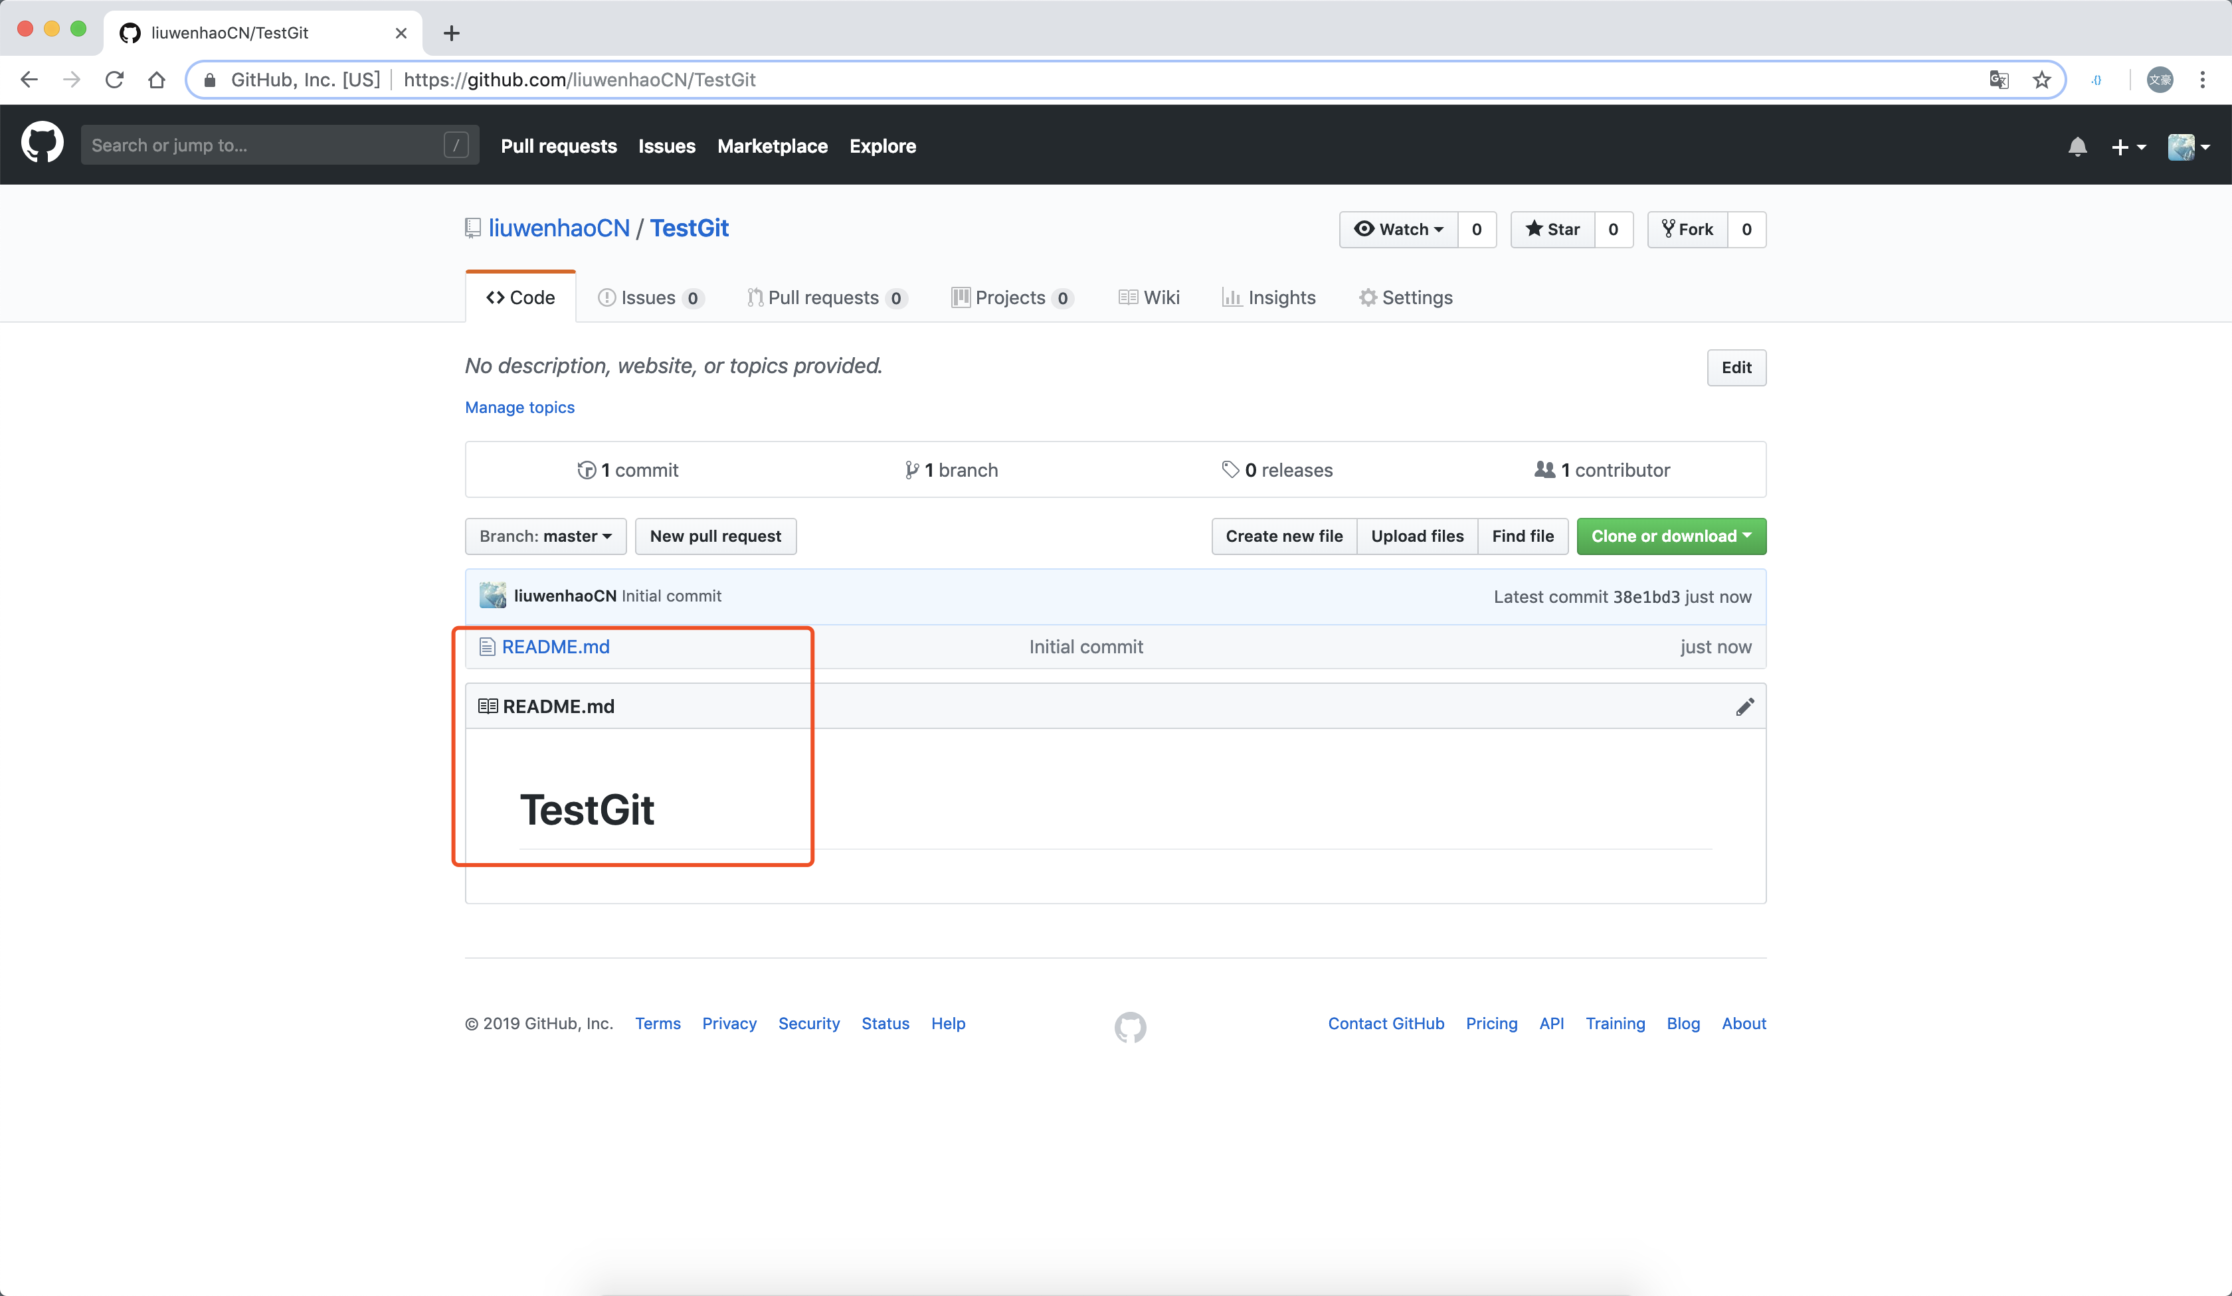The image size is (2232, 1296).
Task: Click the browser back arrow
Action: [x=29, y=80]
